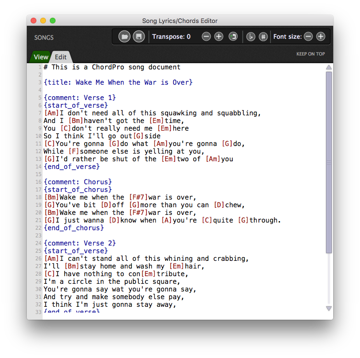This screenshot has height=358, width=360.
Task: Click the '{start_of_chorus}' directive
Action: click(78, 190)
